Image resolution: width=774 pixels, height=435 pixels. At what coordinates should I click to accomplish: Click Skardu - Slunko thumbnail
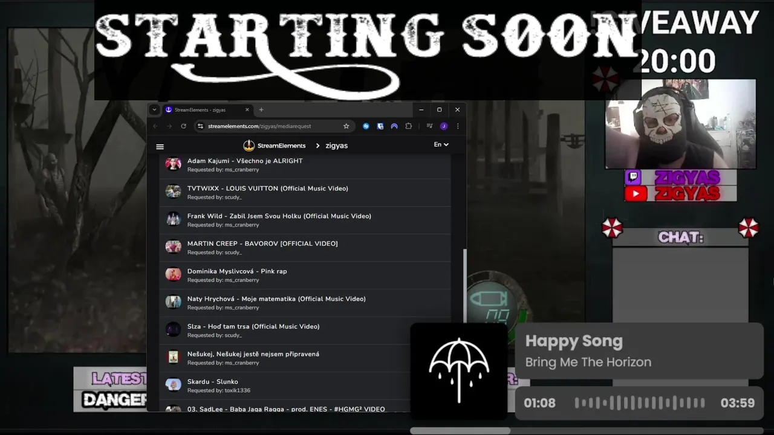[x=174, y=384]
